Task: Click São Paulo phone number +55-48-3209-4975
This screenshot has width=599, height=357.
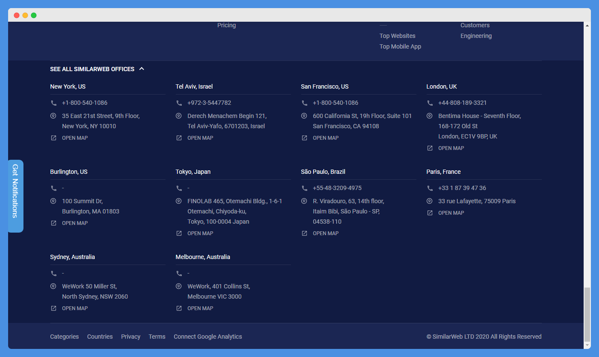Action: click(x=337, y=188)
